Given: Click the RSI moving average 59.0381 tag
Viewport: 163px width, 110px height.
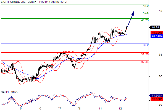Looking at the screenshot, I should [157, 99].
